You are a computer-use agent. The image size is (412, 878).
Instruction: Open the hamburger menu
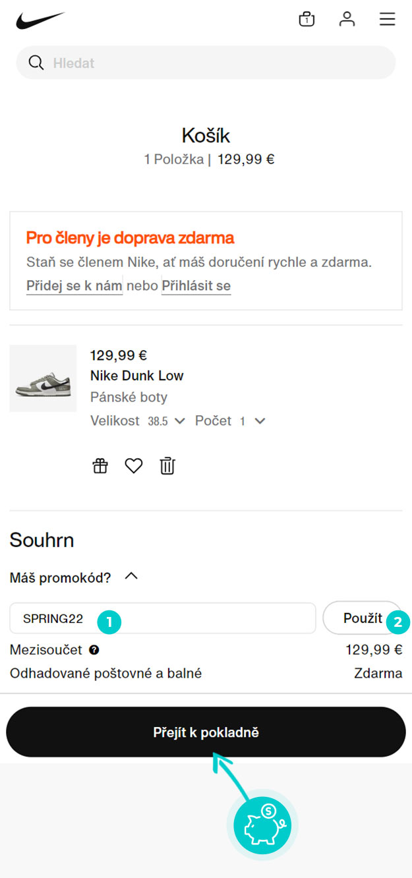[x=387, y=19]
